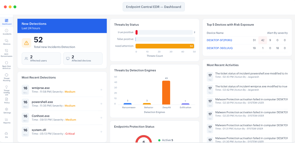Click the New Detections blue header

click(x=62, y=26)
